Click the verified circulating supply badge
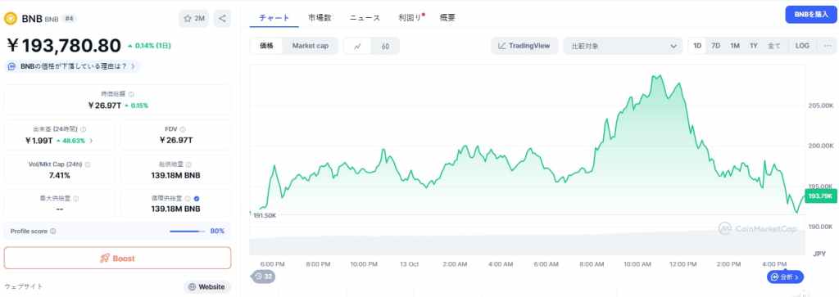Screen dimensions: 839x297 pyautogui.click(x=197, y=198)
